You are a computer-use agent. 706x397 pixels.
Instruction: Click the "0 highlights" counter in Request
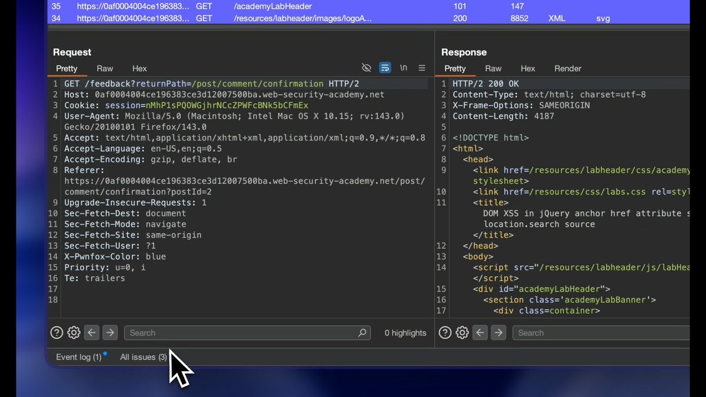click(x=405, y=333)
